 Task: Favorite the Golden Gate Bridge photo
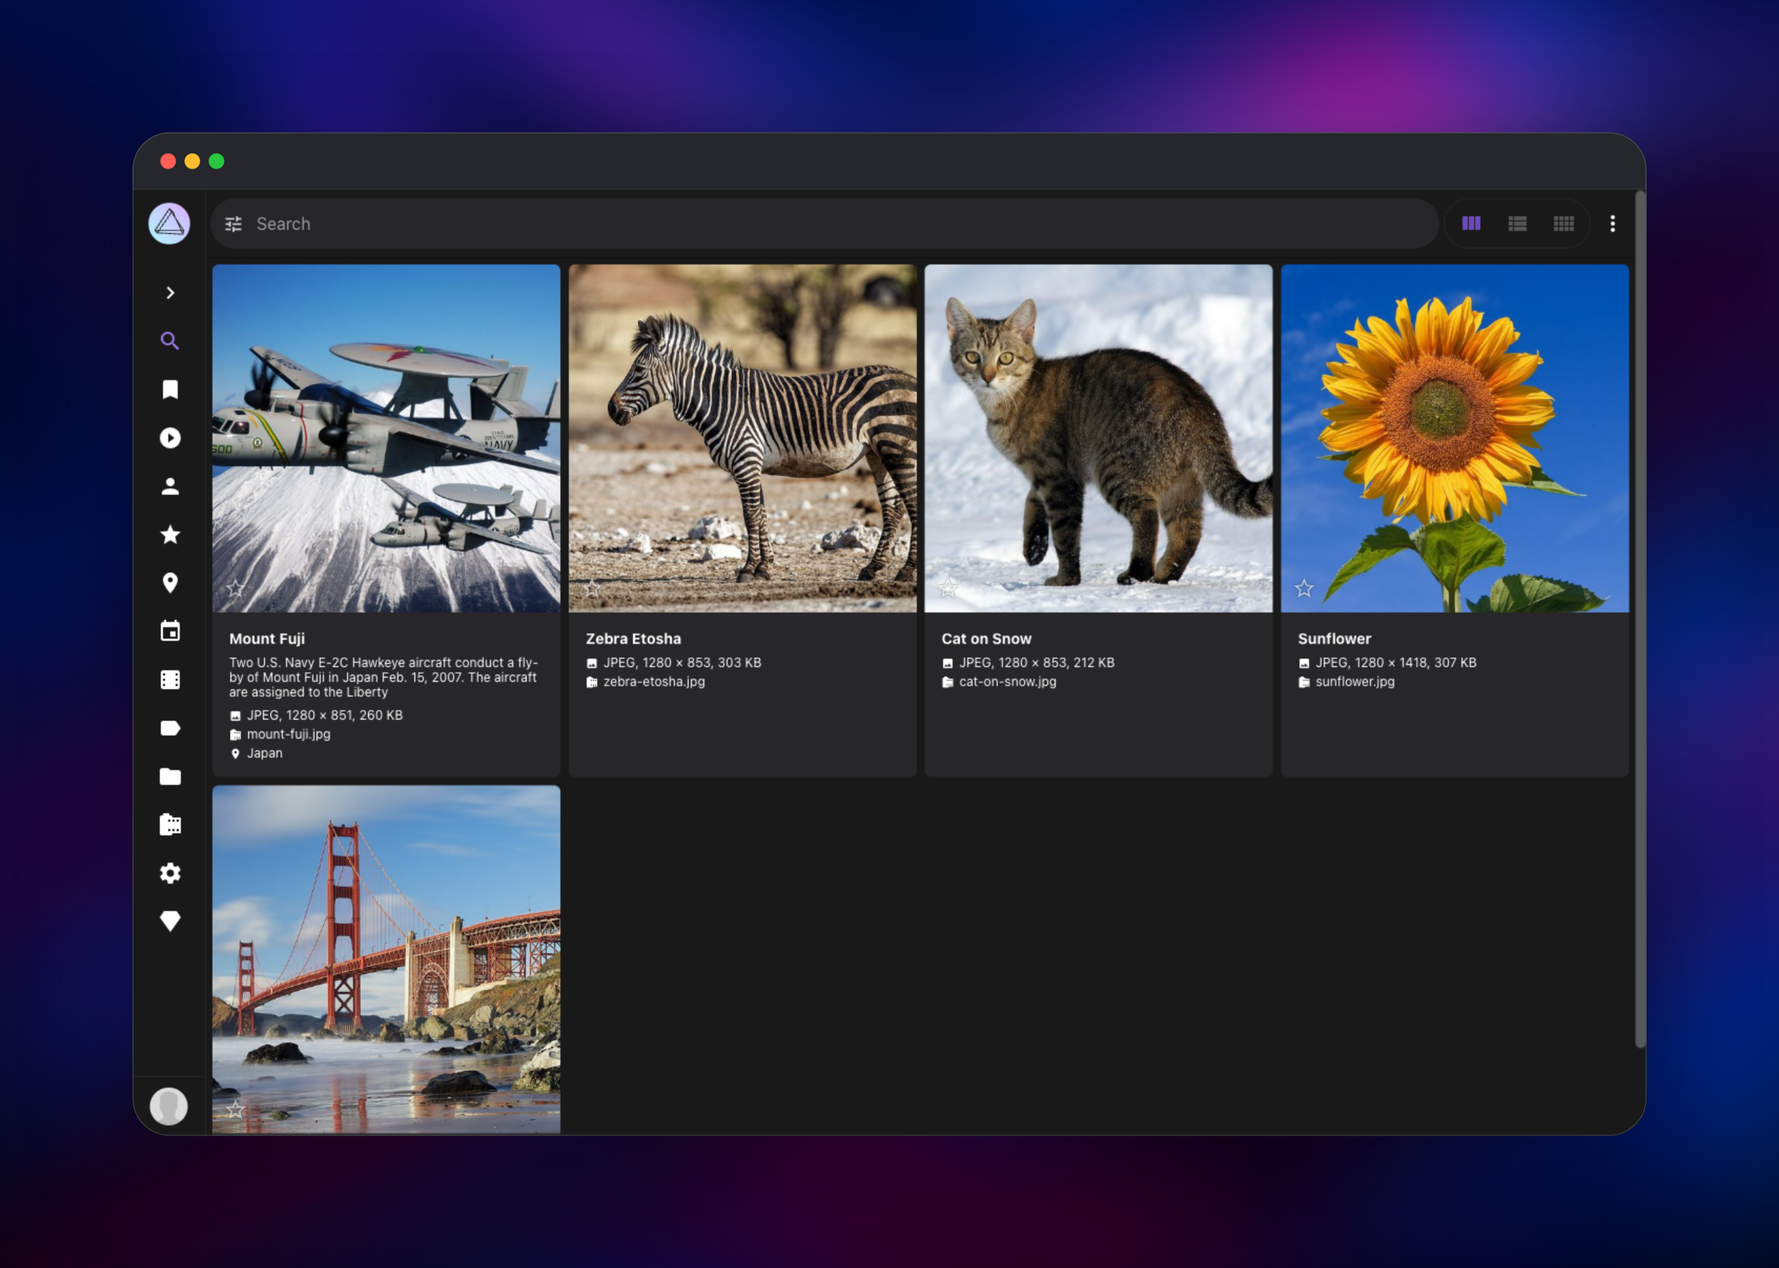tap(236, 1108)
